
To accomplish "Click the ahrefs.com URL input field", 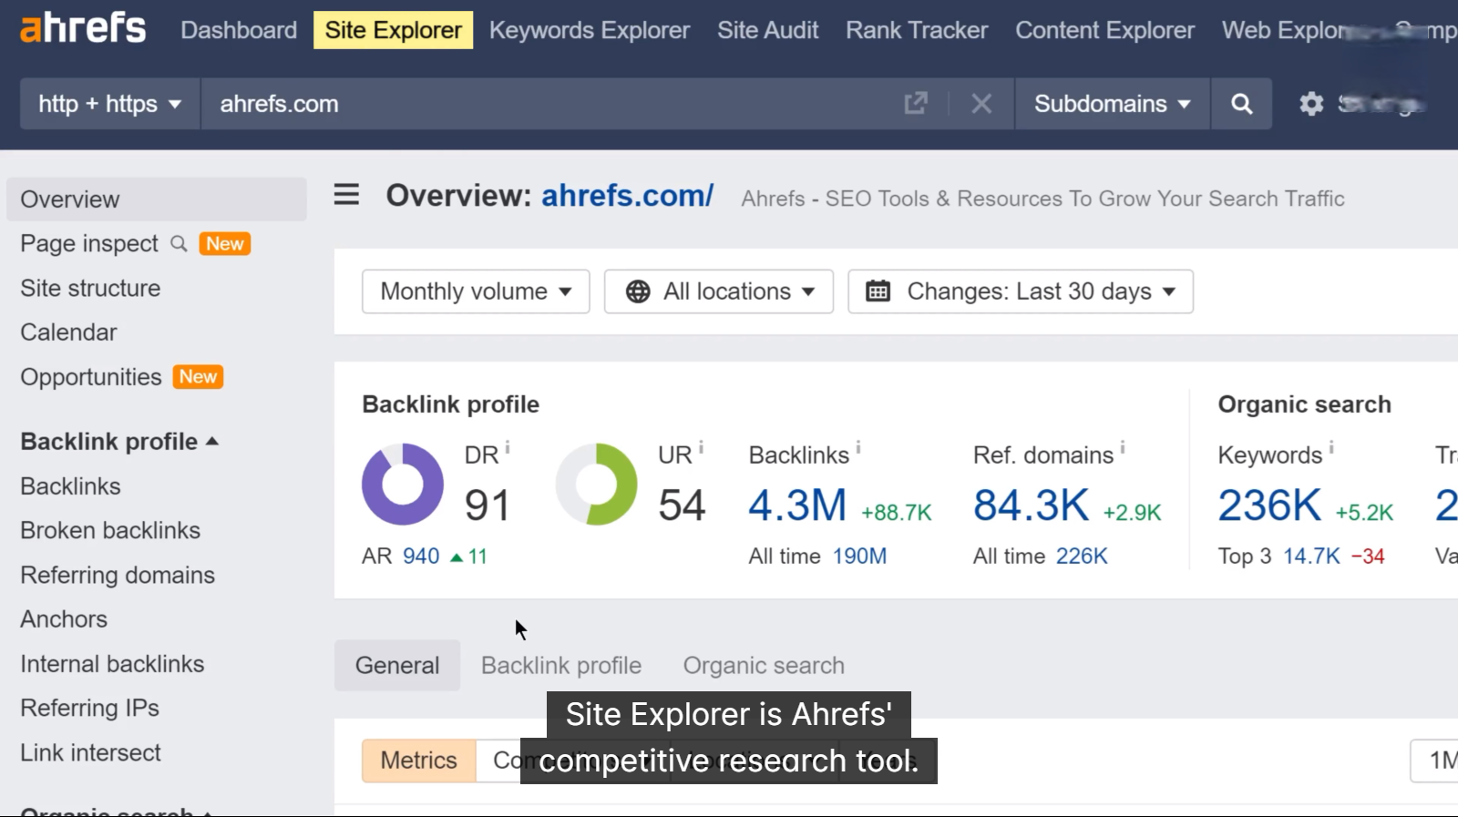I will click(551, 104).
